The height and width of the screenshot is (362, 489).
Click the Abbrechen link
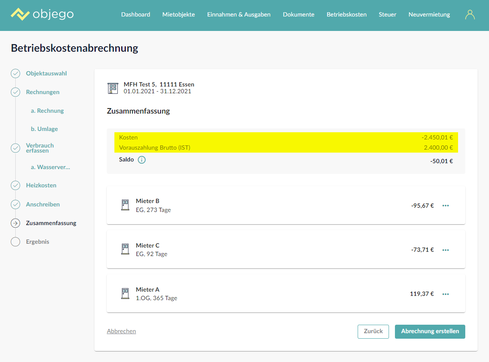[x=121, y=331]
